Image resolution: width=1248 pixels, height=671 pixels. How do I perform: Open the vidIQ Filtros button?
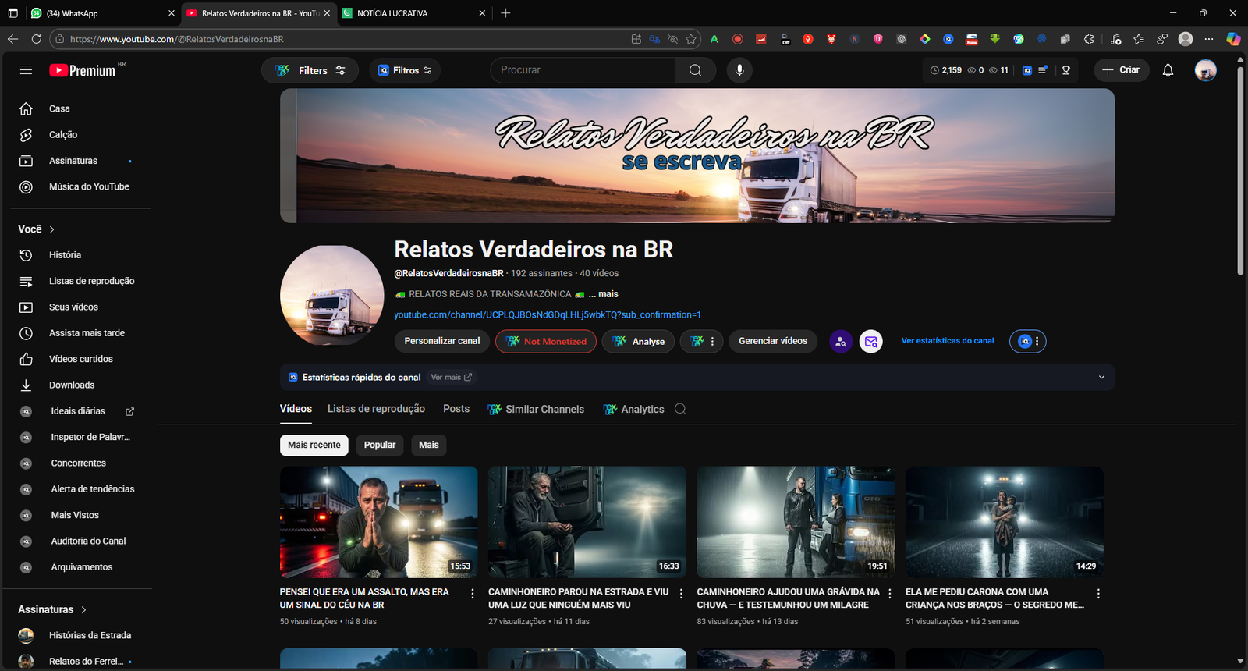point(405,70)
